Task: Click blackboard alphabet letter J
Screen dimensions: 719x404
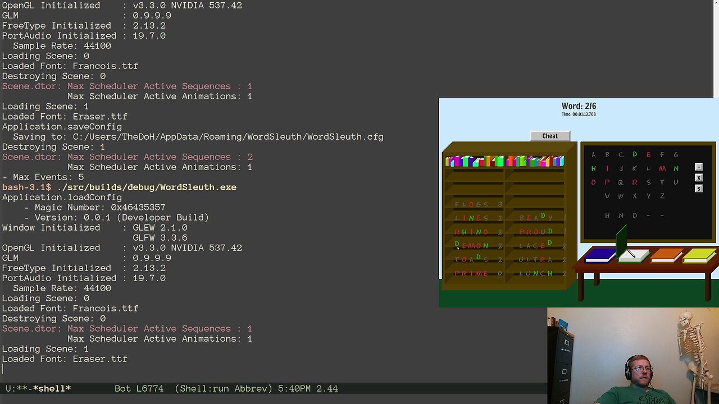Action: click(621, 168)
